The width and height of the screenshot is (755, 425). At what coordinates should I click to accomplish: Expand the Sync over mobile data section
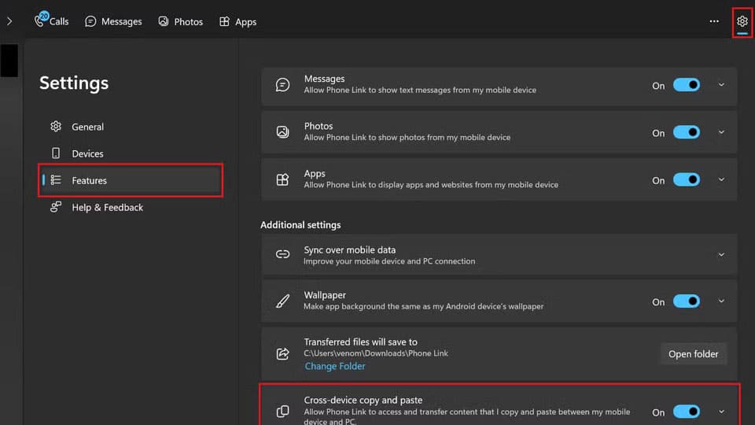click(721, 254)
